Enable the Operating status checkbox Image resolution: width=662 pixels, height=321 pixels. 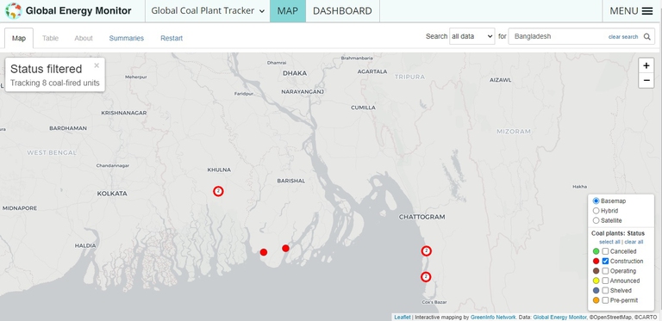tap(605, 271)
